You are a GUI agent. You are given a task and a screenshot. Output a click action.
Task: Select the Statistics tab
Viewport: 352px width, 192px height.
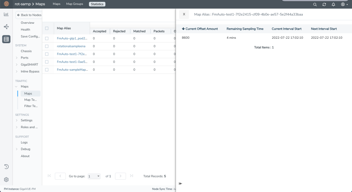point(98,4)
